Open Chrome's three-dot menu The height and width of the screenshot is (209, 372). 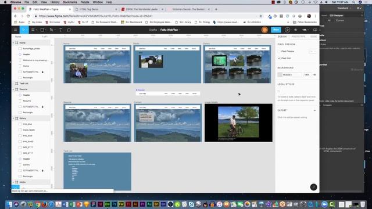[x=315, y=16]
